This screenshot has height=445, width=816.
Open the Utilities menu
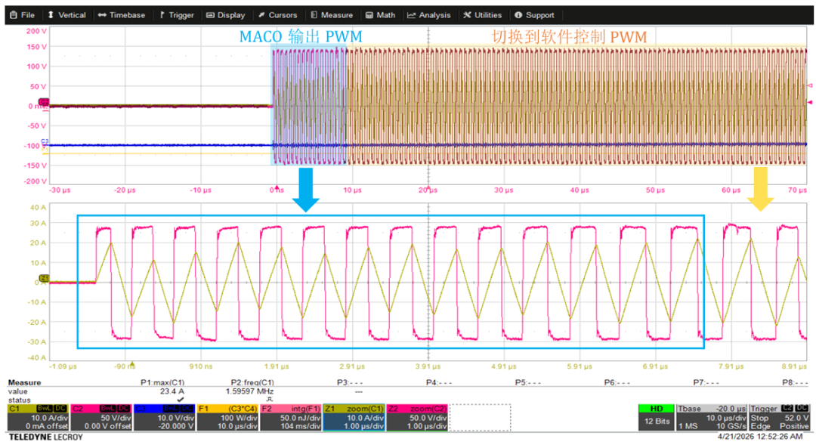[482, 15]
